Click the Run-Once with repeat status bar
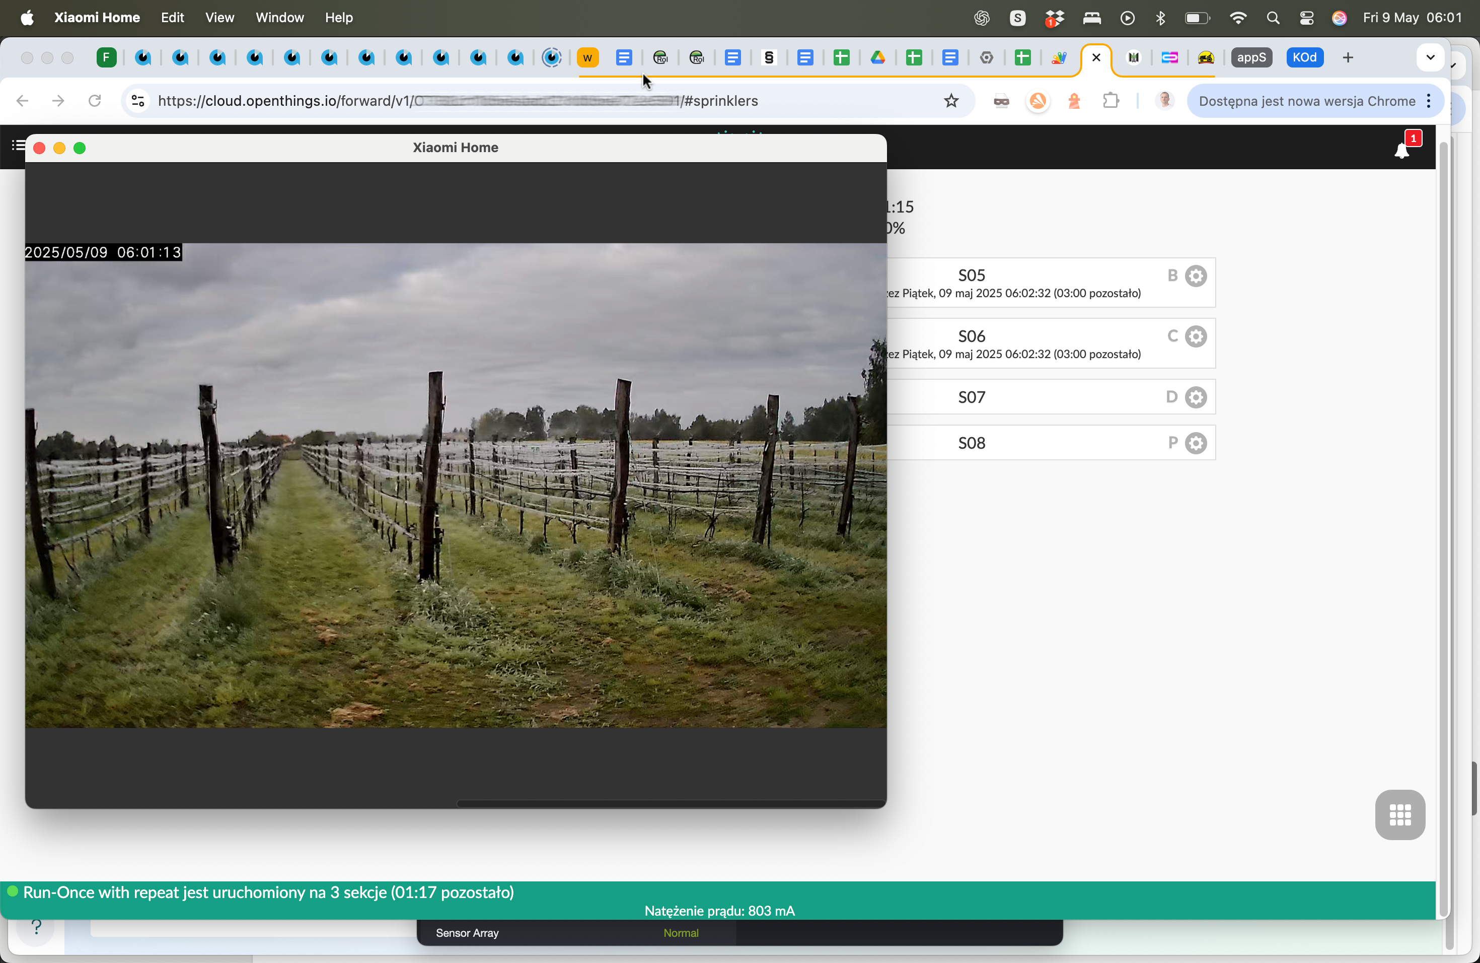This screenshot has height=963, width=1480. 718,900
